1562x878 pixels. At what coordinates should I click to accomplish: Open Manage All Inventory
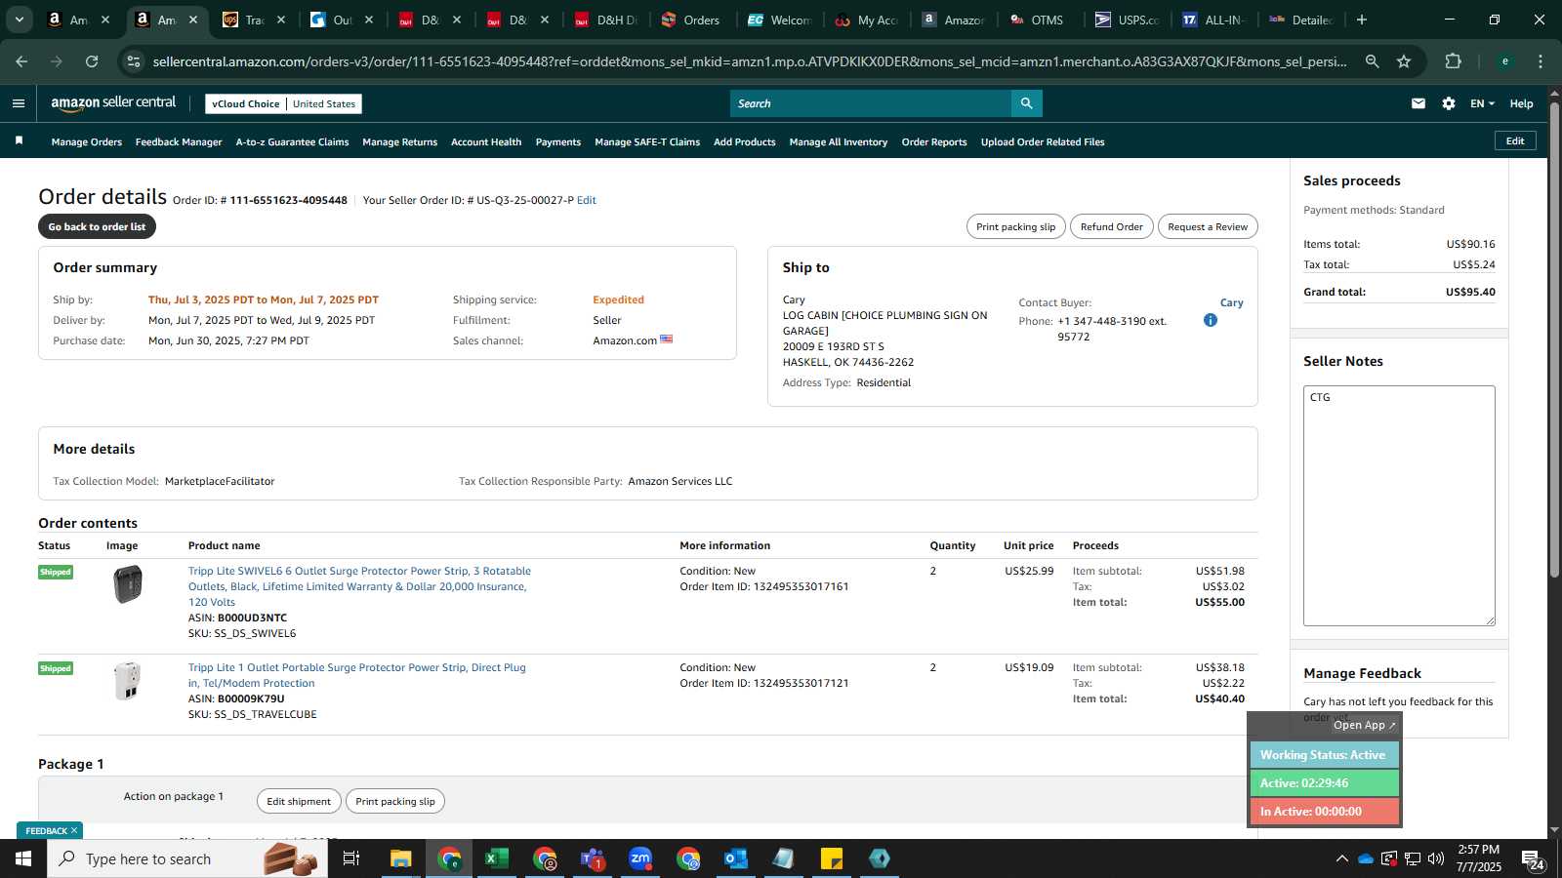(x=839, y=142)
